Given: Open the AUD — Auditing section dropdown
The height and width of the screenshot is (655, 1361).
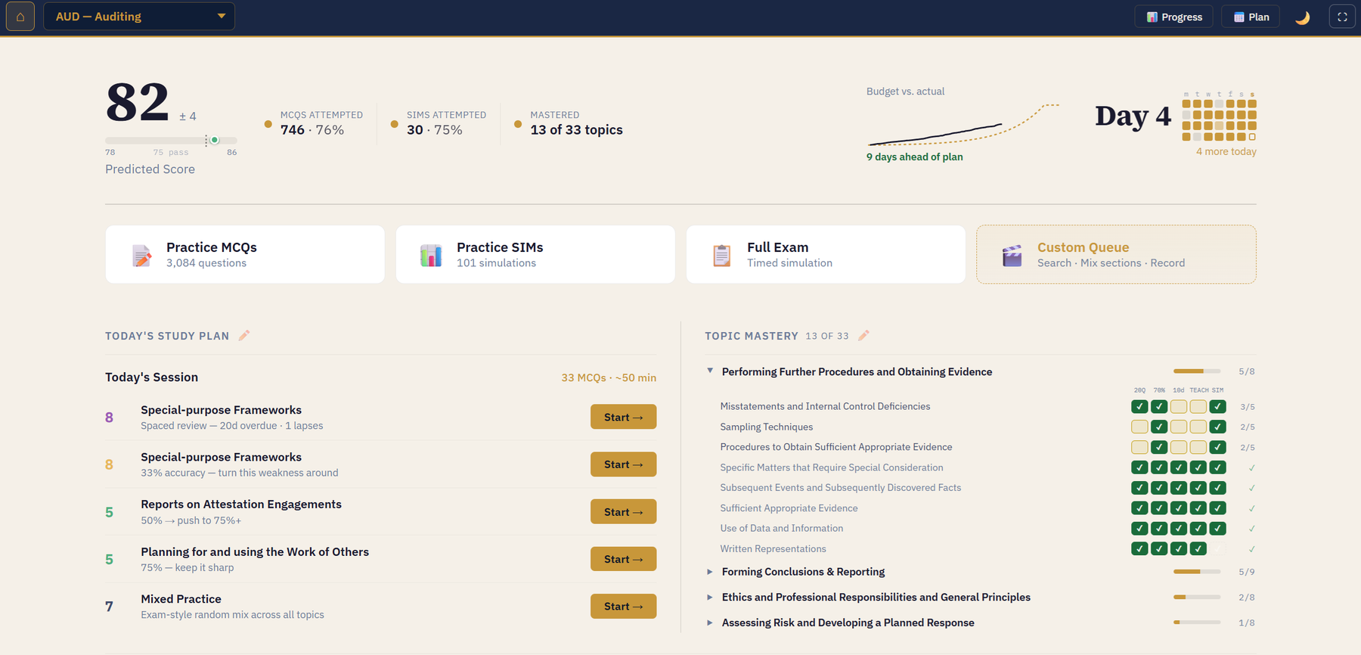Looking at the screenshot, I should (x=139, y=17).
